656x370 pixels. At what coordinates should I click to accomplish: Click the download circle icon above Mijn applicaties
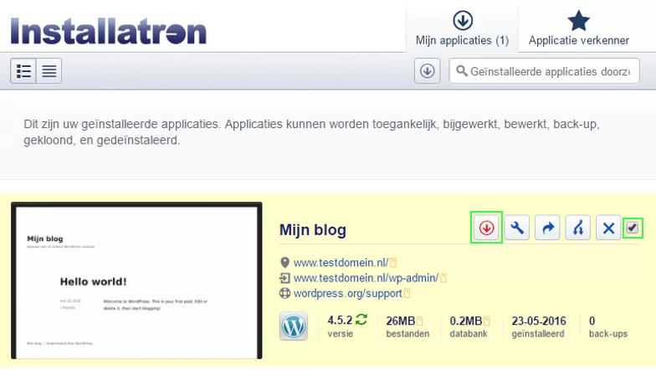tap(463, 20)
